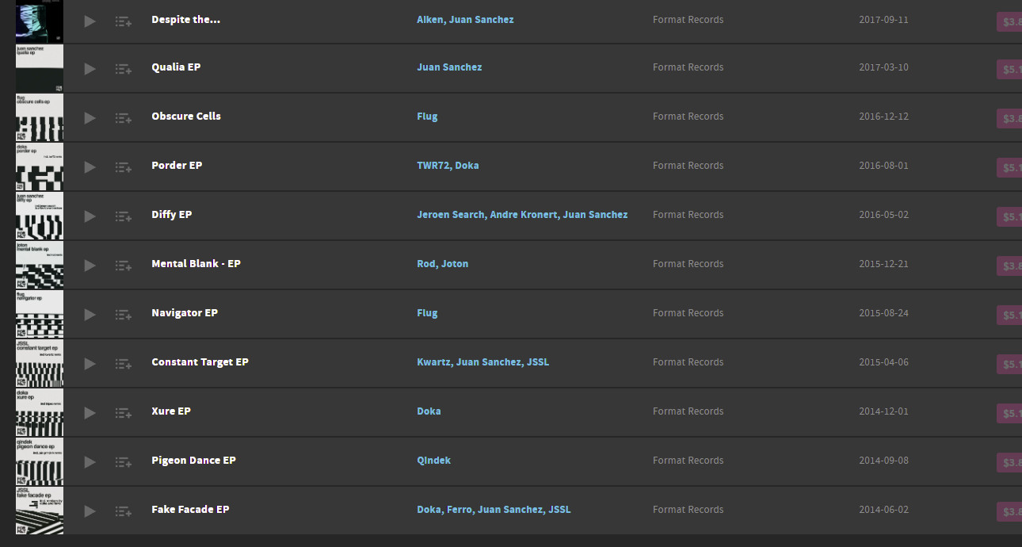Go to artist Qindek's page
This screenshot has width=1022, height=547.
click(433, 461)
